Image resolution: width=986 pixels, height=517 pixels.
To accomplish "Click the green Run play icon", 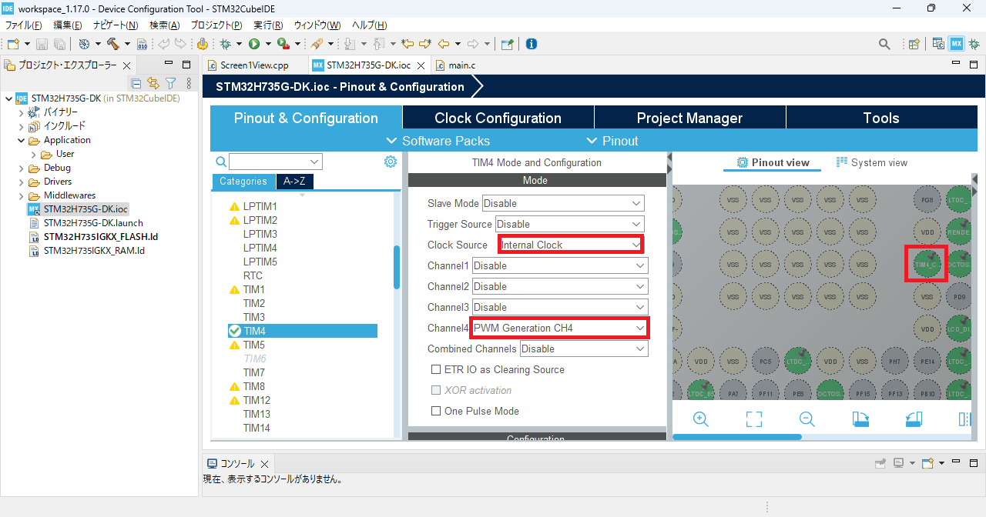I will (254, 44).
